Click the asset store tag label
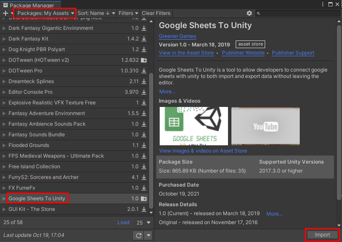 pos(250,44)
